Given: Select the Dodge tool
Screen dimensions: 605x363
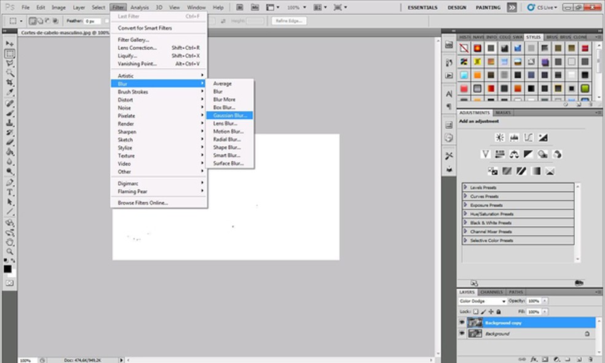Looking at the screenshot, I should (x=10, y=171).
